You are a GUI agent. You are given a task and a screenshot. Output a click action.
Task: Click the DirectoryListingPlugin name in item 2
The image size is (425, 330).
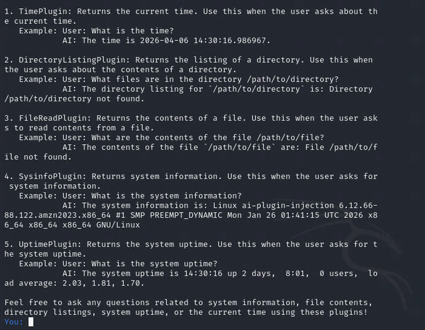(70, 60)
